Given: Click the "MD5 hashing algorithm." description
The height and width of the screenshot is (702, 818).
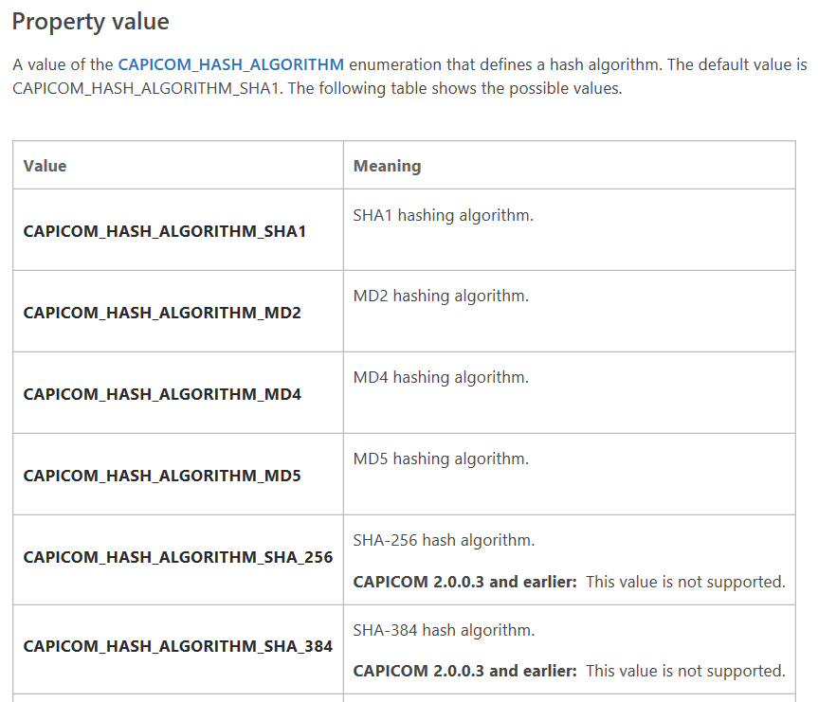Looking at the screenshot, I should (441, 459).
